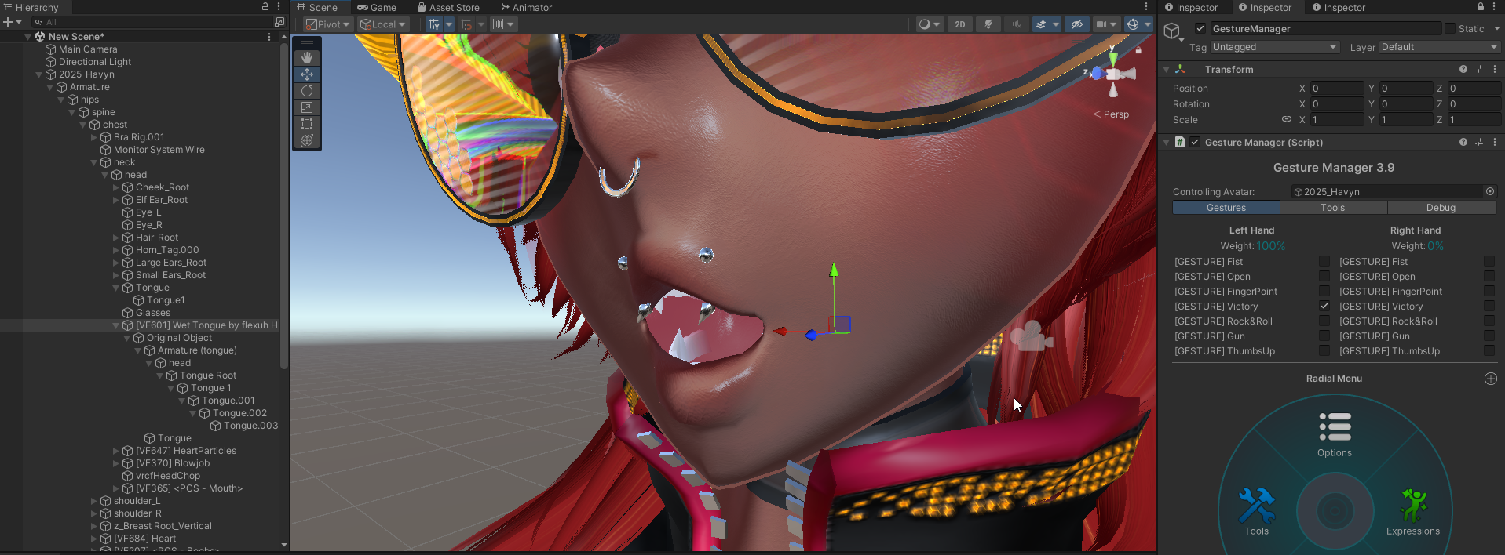Select the Rect tool
The image size is (1505, 555).
pos(307,124)
